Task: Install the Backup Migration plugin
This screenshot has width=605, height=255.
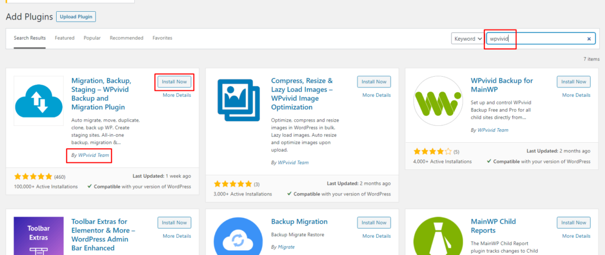Action: point(374,223)
